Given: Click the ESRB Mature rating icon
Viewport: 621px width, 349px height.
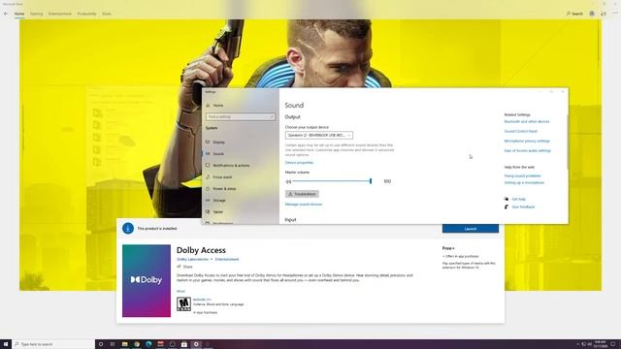Looking at the screenshot, I should coord(183,303).
